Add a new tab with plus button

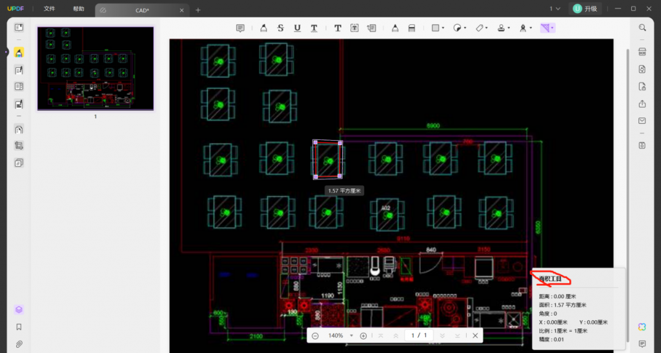click(198, 10)
